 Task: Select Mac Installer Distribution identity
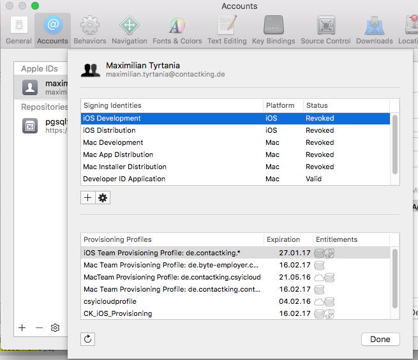point(235,167)
